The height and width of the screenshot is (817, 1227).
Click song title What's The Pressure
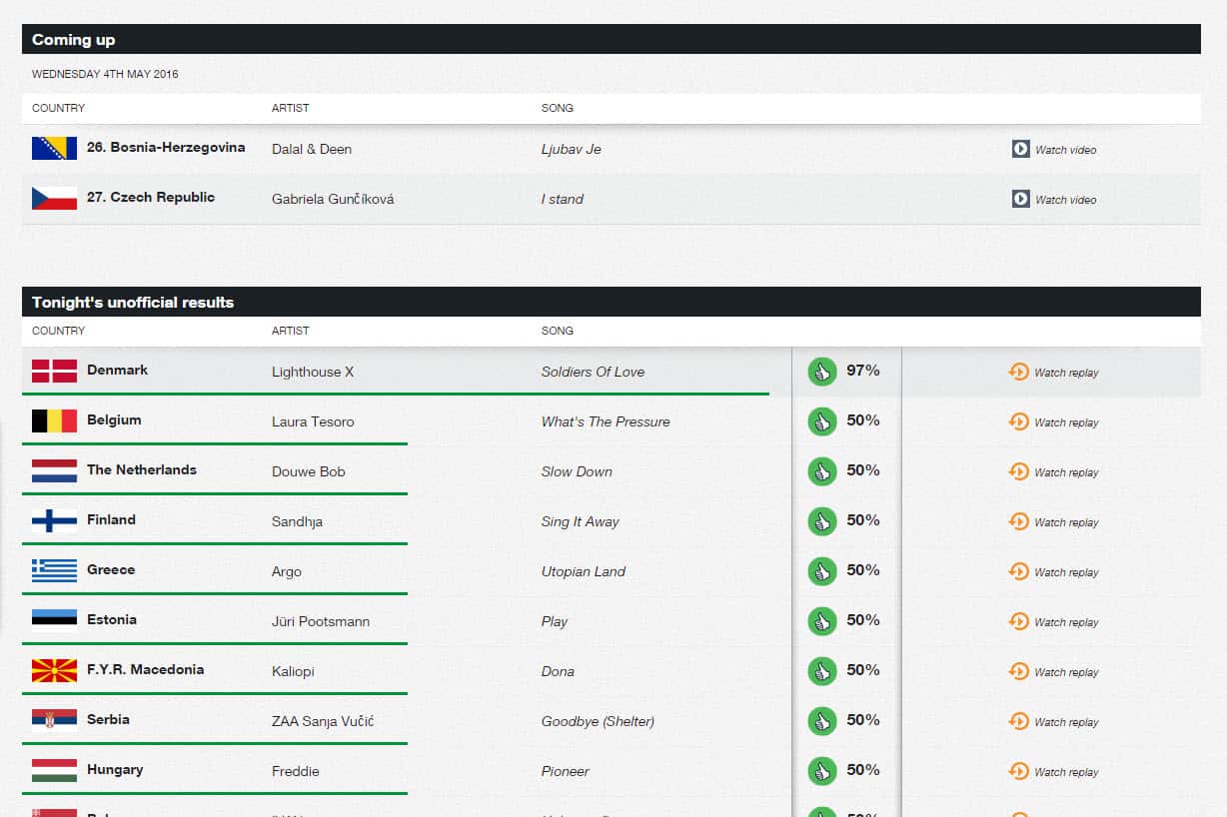[x=606, y=421]
